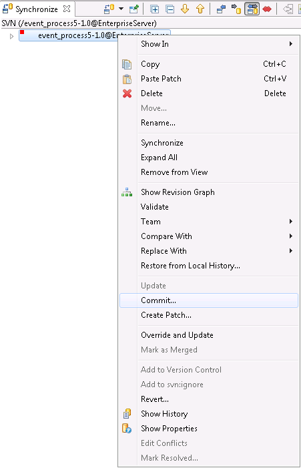
Task: Open the synchronize dropdown arrow
Action: pos(121,9)
